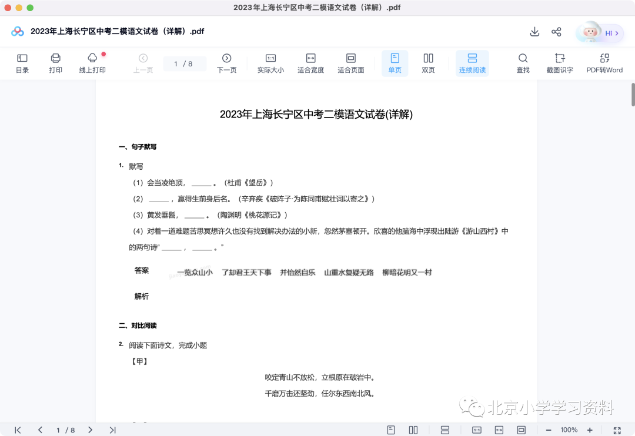Open PDF转Word conversion tool

(x=604, y=63)
